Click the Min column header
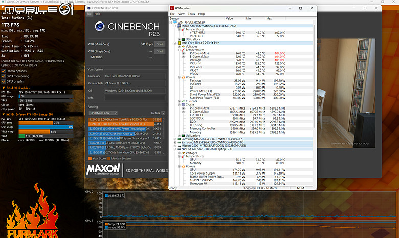 tap(255, 18)
